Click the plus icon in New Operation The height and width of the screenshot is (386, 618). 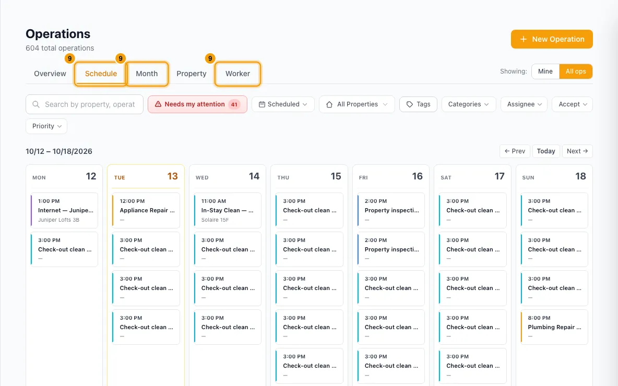523,39
